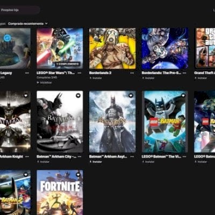Click the 'Arkham Knight' title text
Screen dimensions: 215x215
coord(11,156)
